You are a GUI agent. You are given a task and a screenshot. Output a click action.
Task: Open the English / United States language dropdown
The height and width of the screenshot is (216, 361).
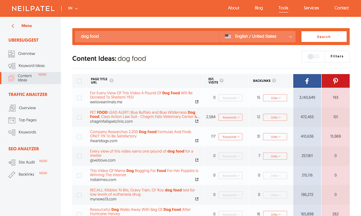258,37
